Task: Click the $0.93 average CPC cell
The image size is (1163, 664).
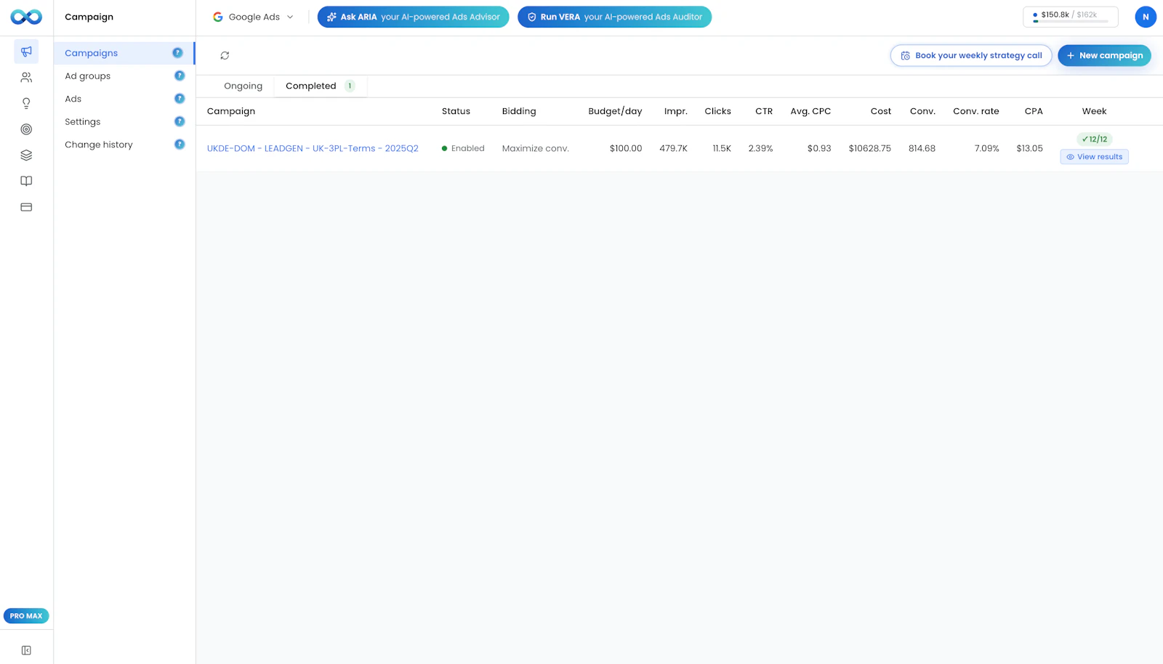Action: pyautogui.click(x=819, y=148)
